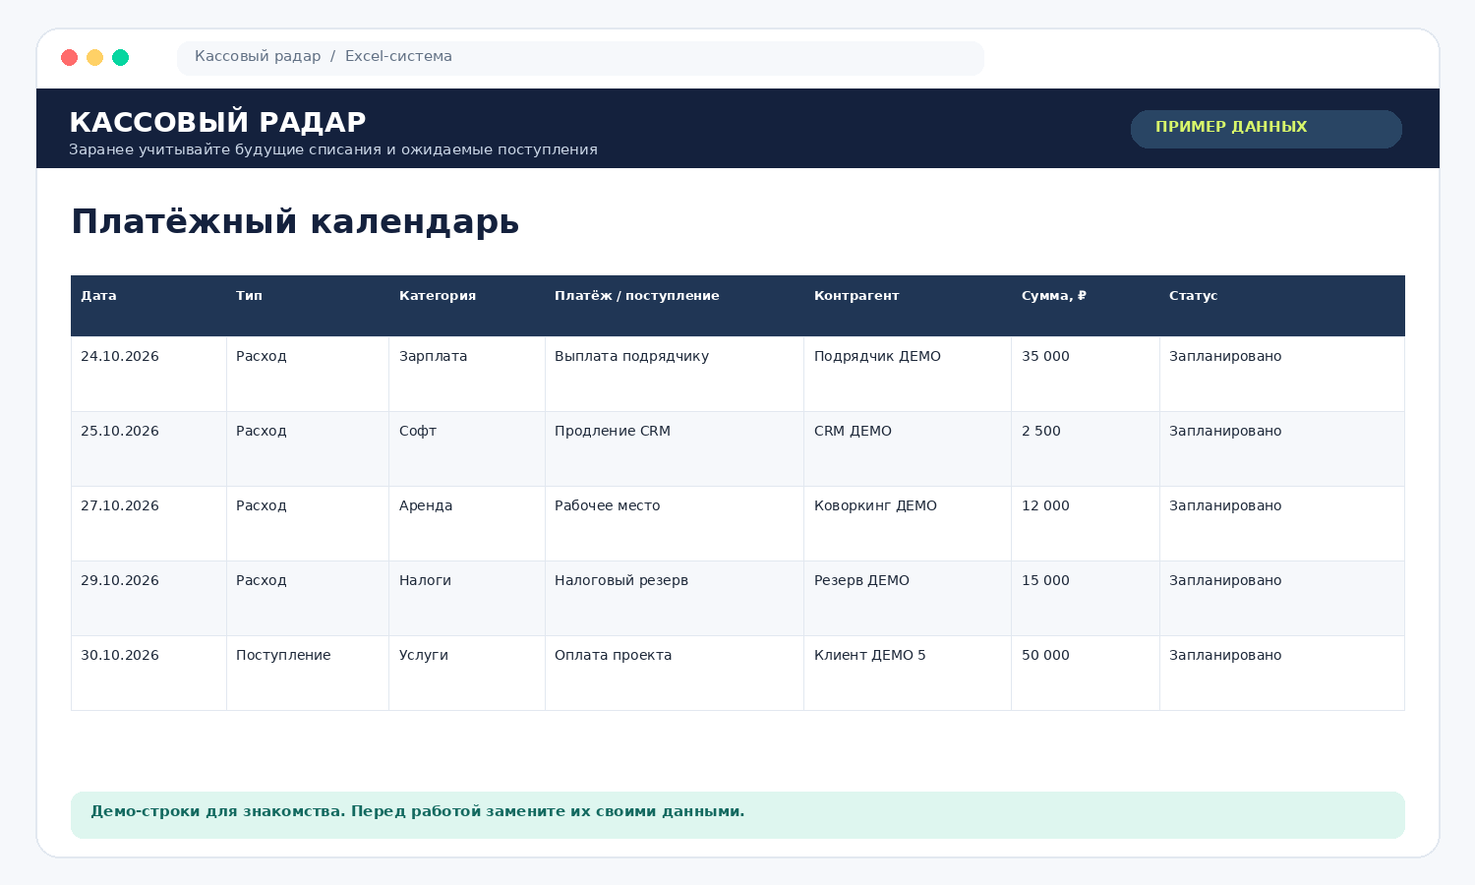Select date cell 29.10.2026
Image resolution: width=1475 pixels, height=885 pixels.
click(148, 598)
